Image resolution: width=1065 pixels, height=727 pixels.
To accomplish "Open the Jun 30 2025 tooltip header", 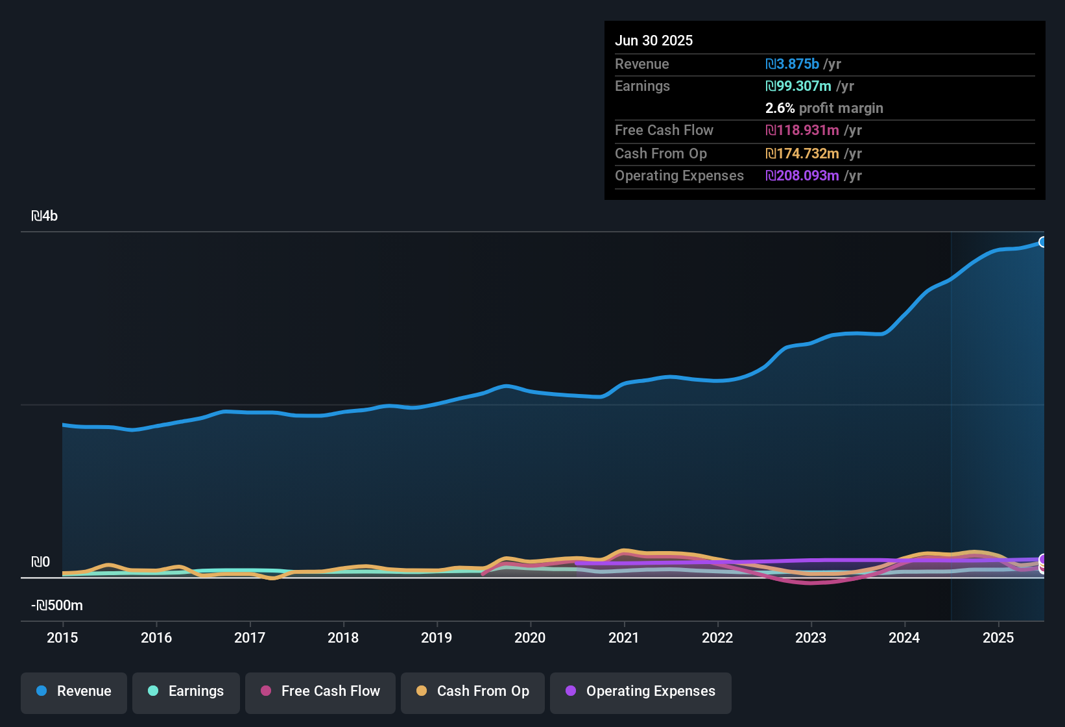I will pos(654,40).
